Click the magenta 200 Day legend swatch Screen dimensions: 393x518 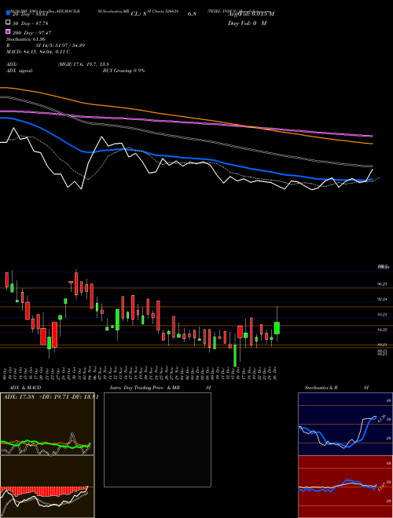tap(8, 31)
